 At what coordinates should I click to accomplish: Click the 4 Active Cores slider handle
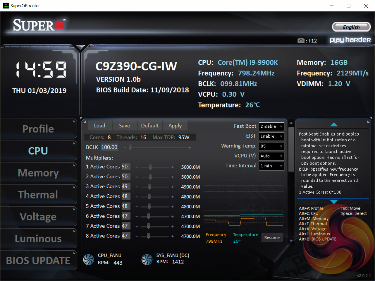149,197
